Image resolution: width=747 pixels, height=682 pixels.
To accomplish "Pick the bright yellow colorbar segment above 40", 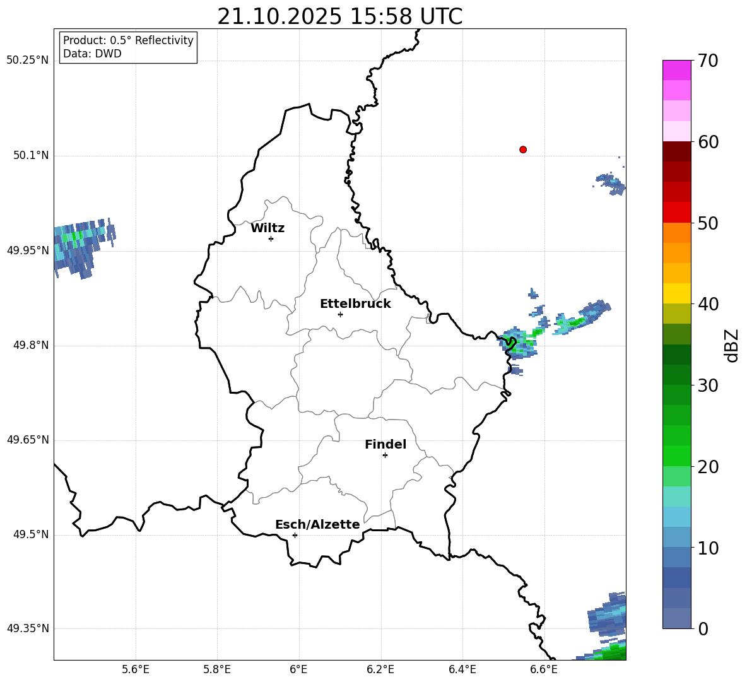I will coord(676,293).
